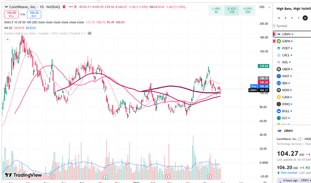Click the BULL blue logo icon
This screenshot has height=183, width=311.
(x=279, y=111)
